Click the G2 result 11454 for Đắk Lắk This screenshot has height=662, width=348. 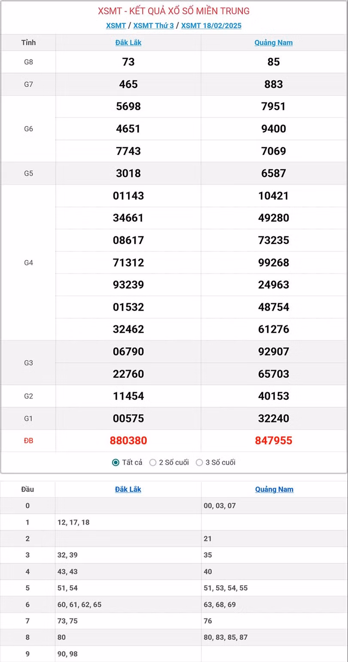(128, 396)
